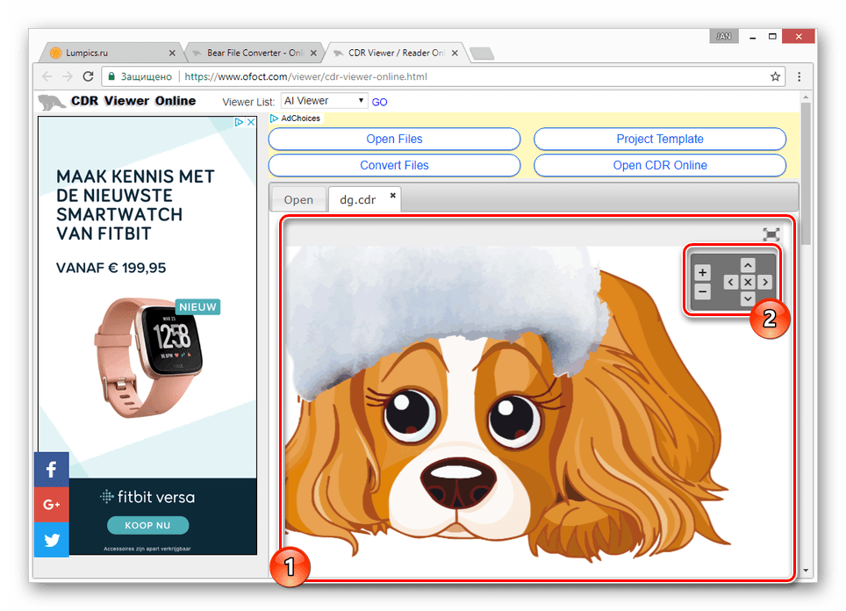Pan the image left with the arrow

730,282
